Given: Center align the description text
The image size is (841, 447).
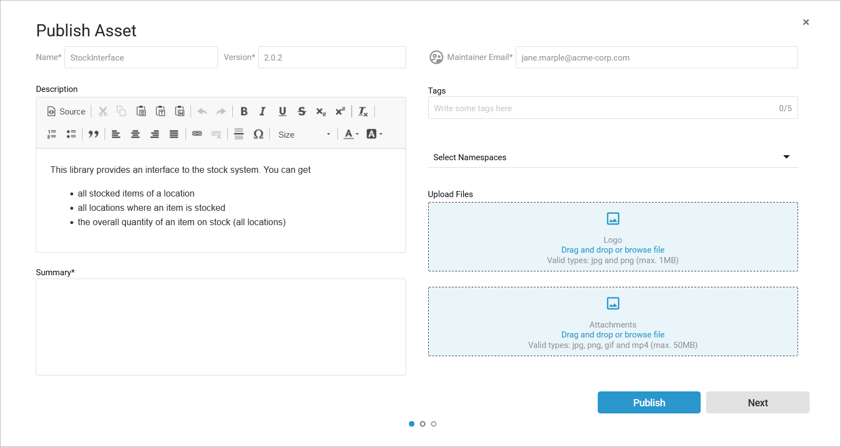Looking at the screenshot, I should click(135, 134).
